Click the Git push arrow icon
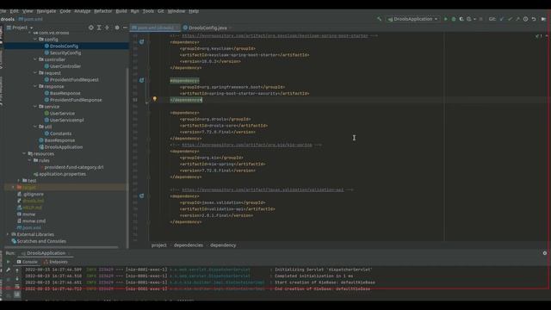This screenshot has width=551, height=310. pyautogui.click(x=517, y=19)
